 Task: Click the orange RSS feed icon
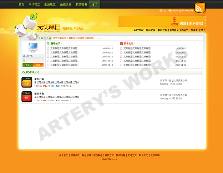click(x=200, y=7)
